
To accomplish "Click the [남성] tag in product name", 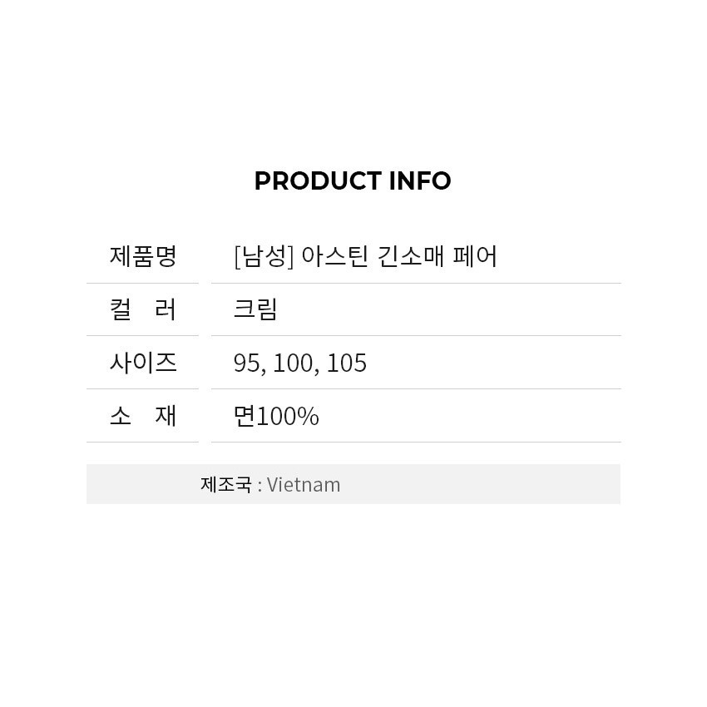I will coord(264,256).
